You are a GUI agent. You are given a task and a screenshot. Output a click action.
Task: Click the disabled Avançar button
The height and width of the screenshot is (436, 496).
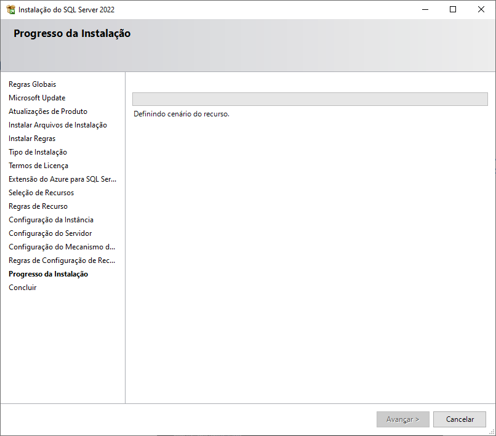point(402,419)
